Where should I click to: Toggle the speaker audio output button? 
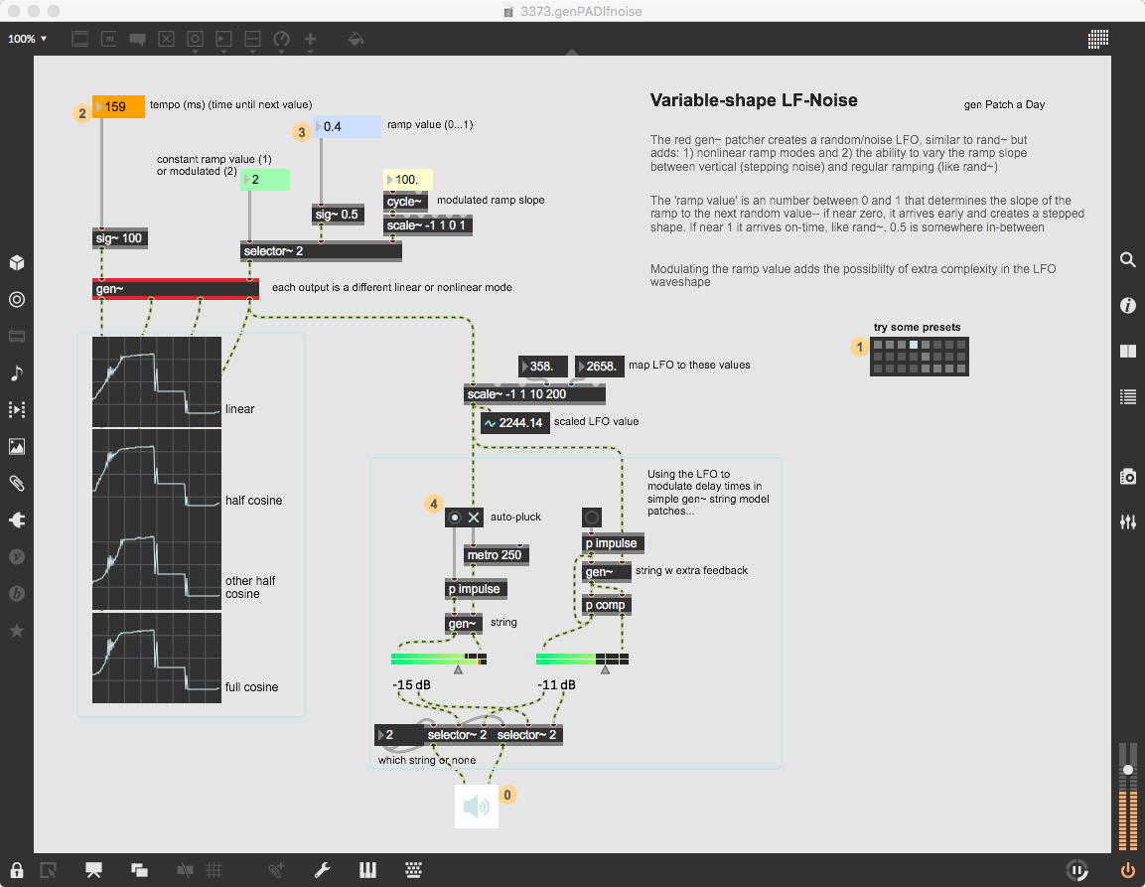pos(476,806)
